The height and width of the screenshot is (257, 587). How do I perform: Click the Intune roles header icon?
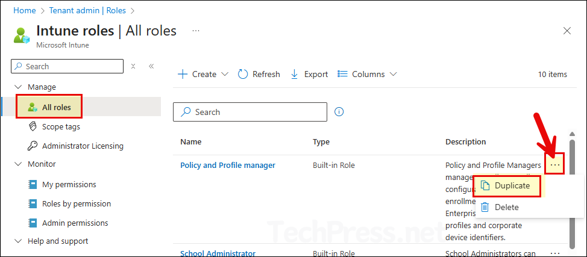[22, 36]
